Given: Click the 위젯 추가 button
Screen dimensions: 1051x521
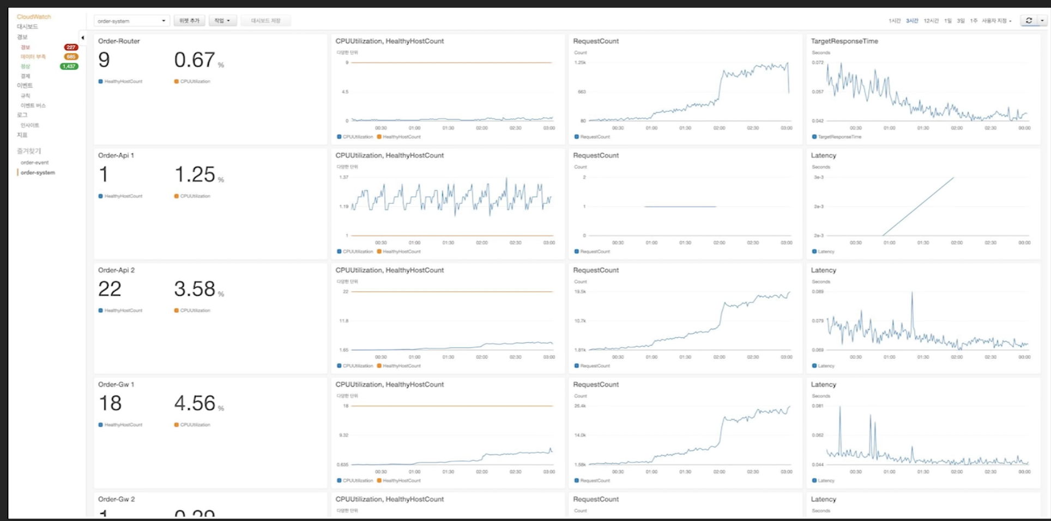Looking at the screenshot, I should (189, 21).
